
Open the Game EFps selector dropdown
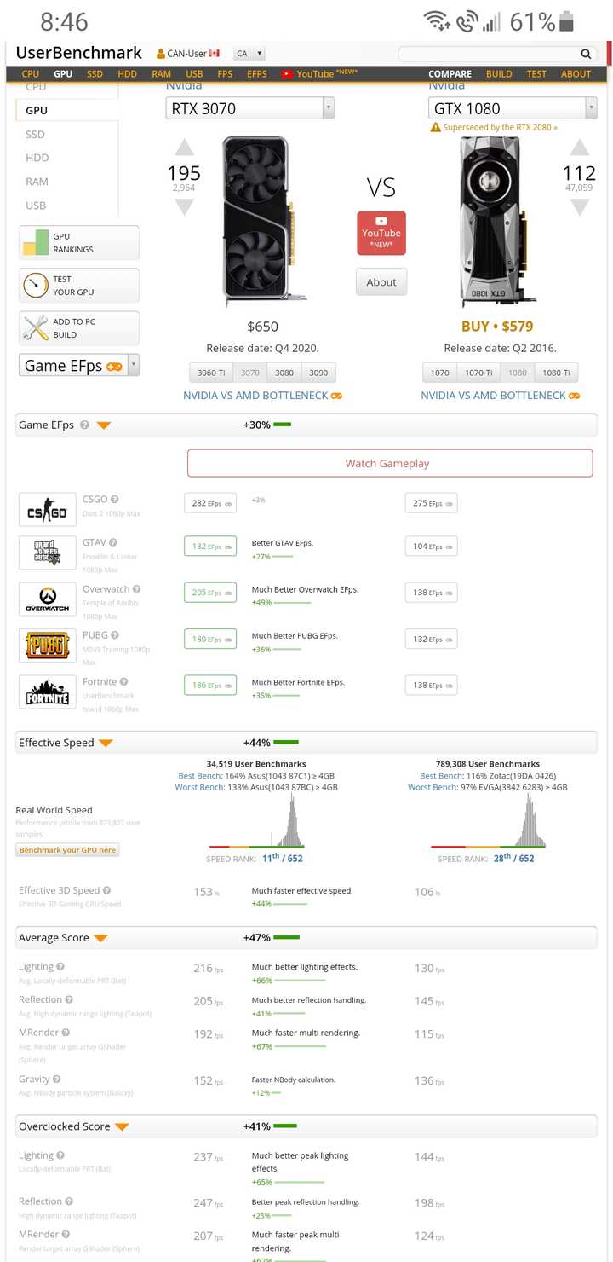coord(78,366)
